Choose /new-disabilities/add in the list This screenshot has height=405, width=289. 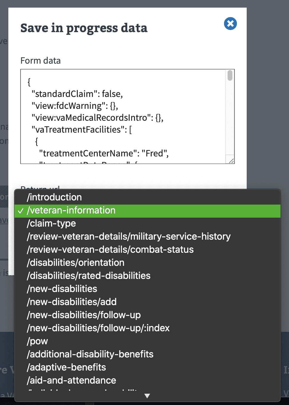[72, 302]
